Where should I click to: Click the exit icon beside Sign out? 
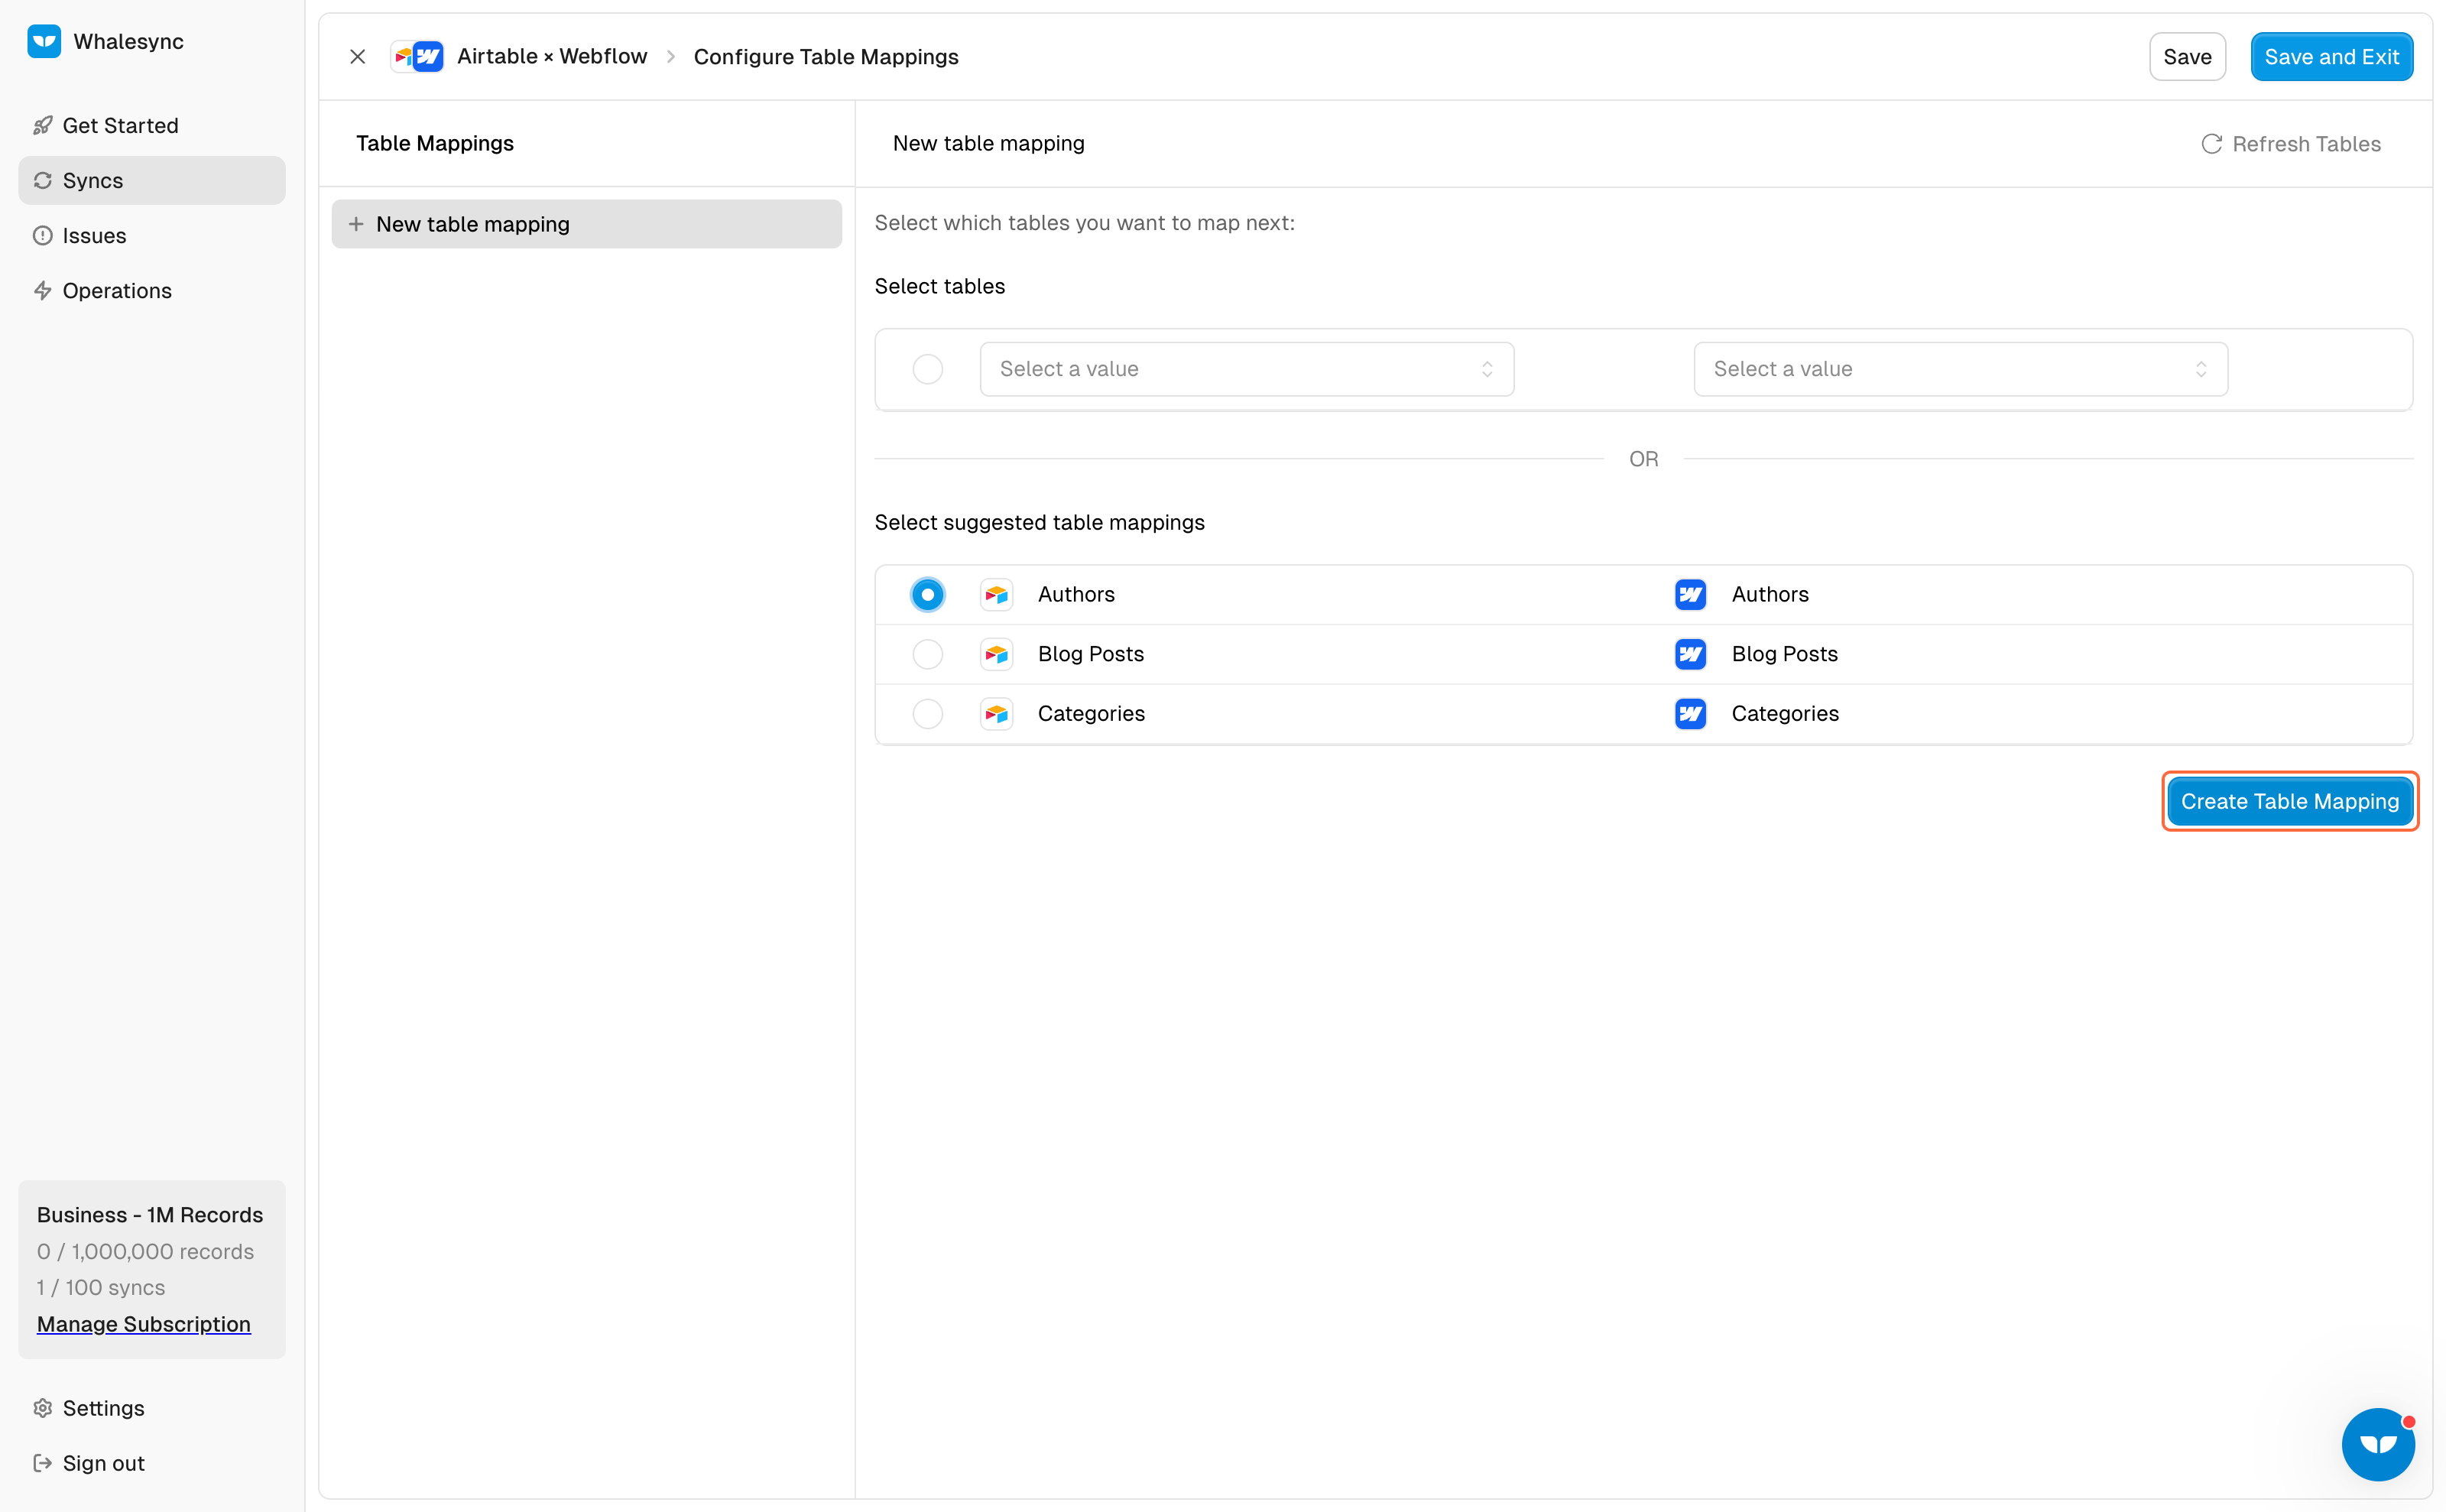coord(42,1463)
